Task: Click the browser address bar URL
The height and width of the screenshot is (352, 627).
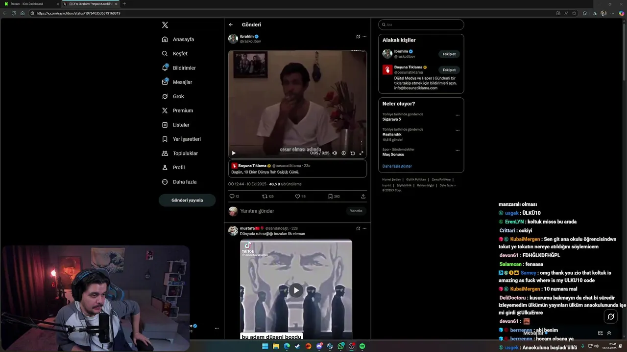Action: (78, 13)
